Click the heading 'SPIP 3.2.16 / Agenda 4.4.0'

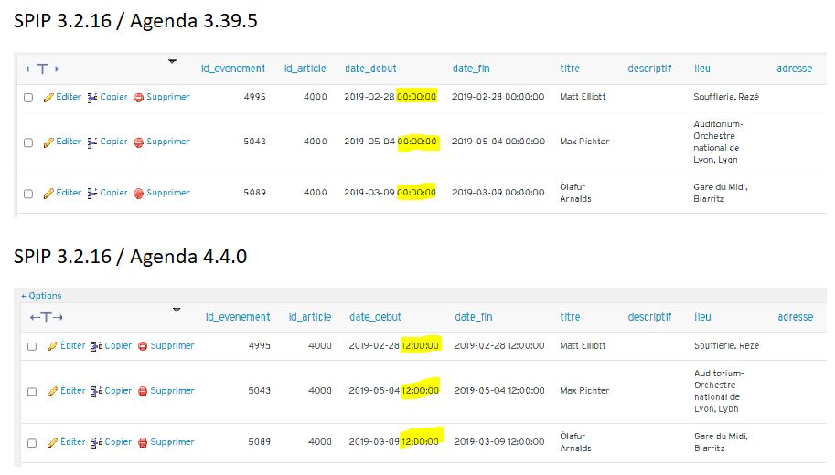131,257
